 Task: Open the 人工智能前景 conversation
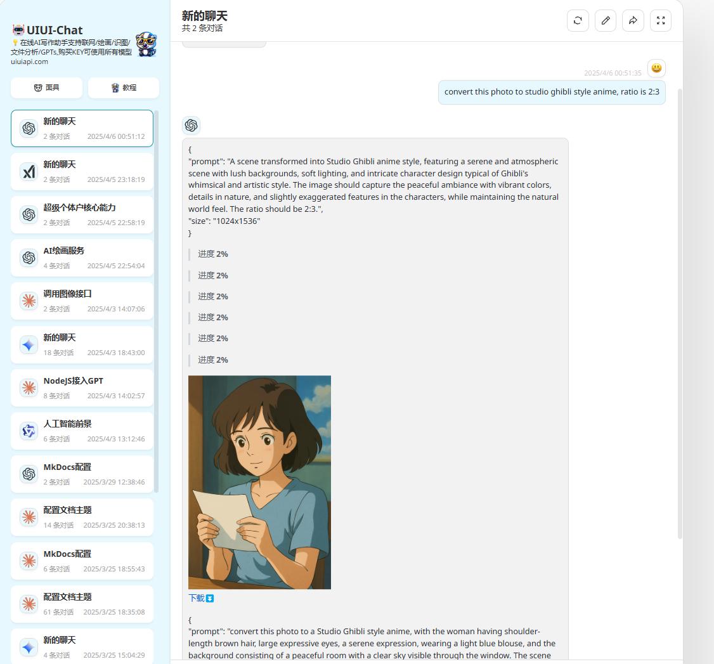82,431
